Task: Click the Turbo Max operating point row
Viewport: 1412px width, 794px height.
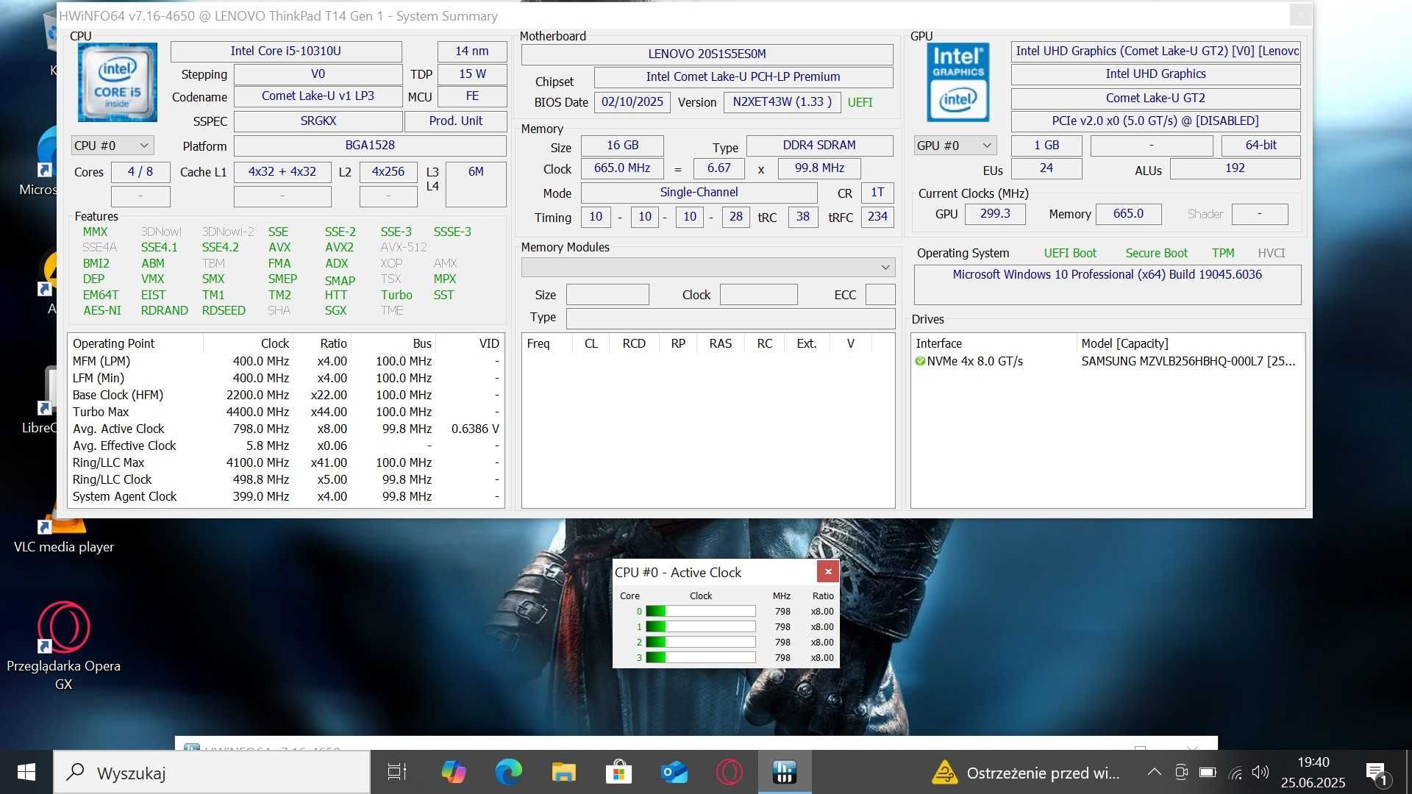Action: click(x=287, y=412)
